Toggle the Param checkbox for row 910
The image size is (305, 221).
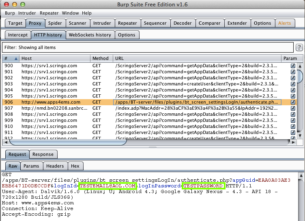(x=293, y=126)
